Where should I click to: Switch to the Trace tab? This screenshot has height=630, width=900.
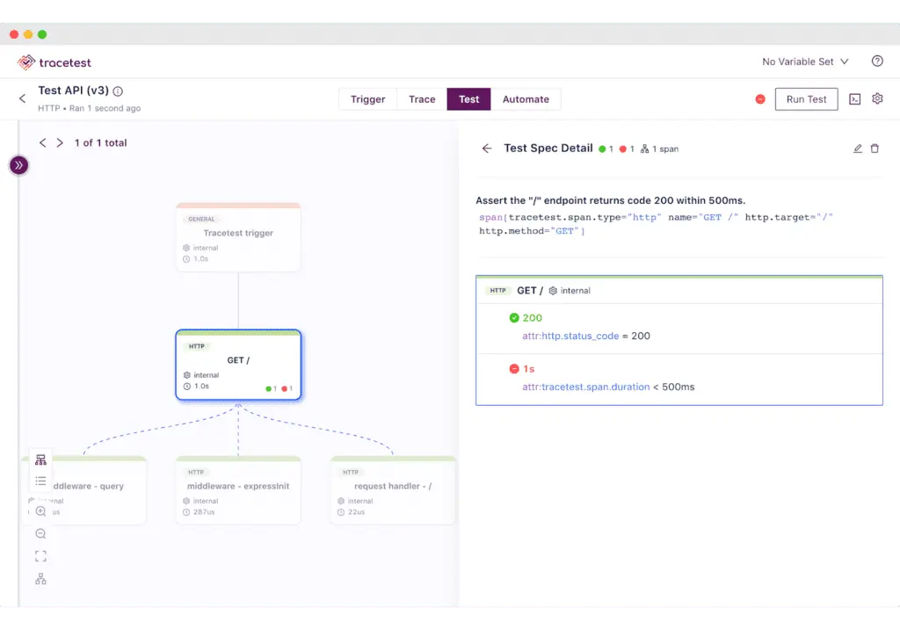click(x=422, y=99)
